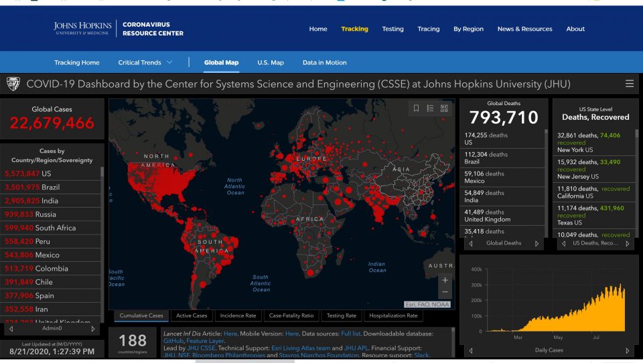
Task: Select US in the cases by country list
Action: (x=47, y=173)
